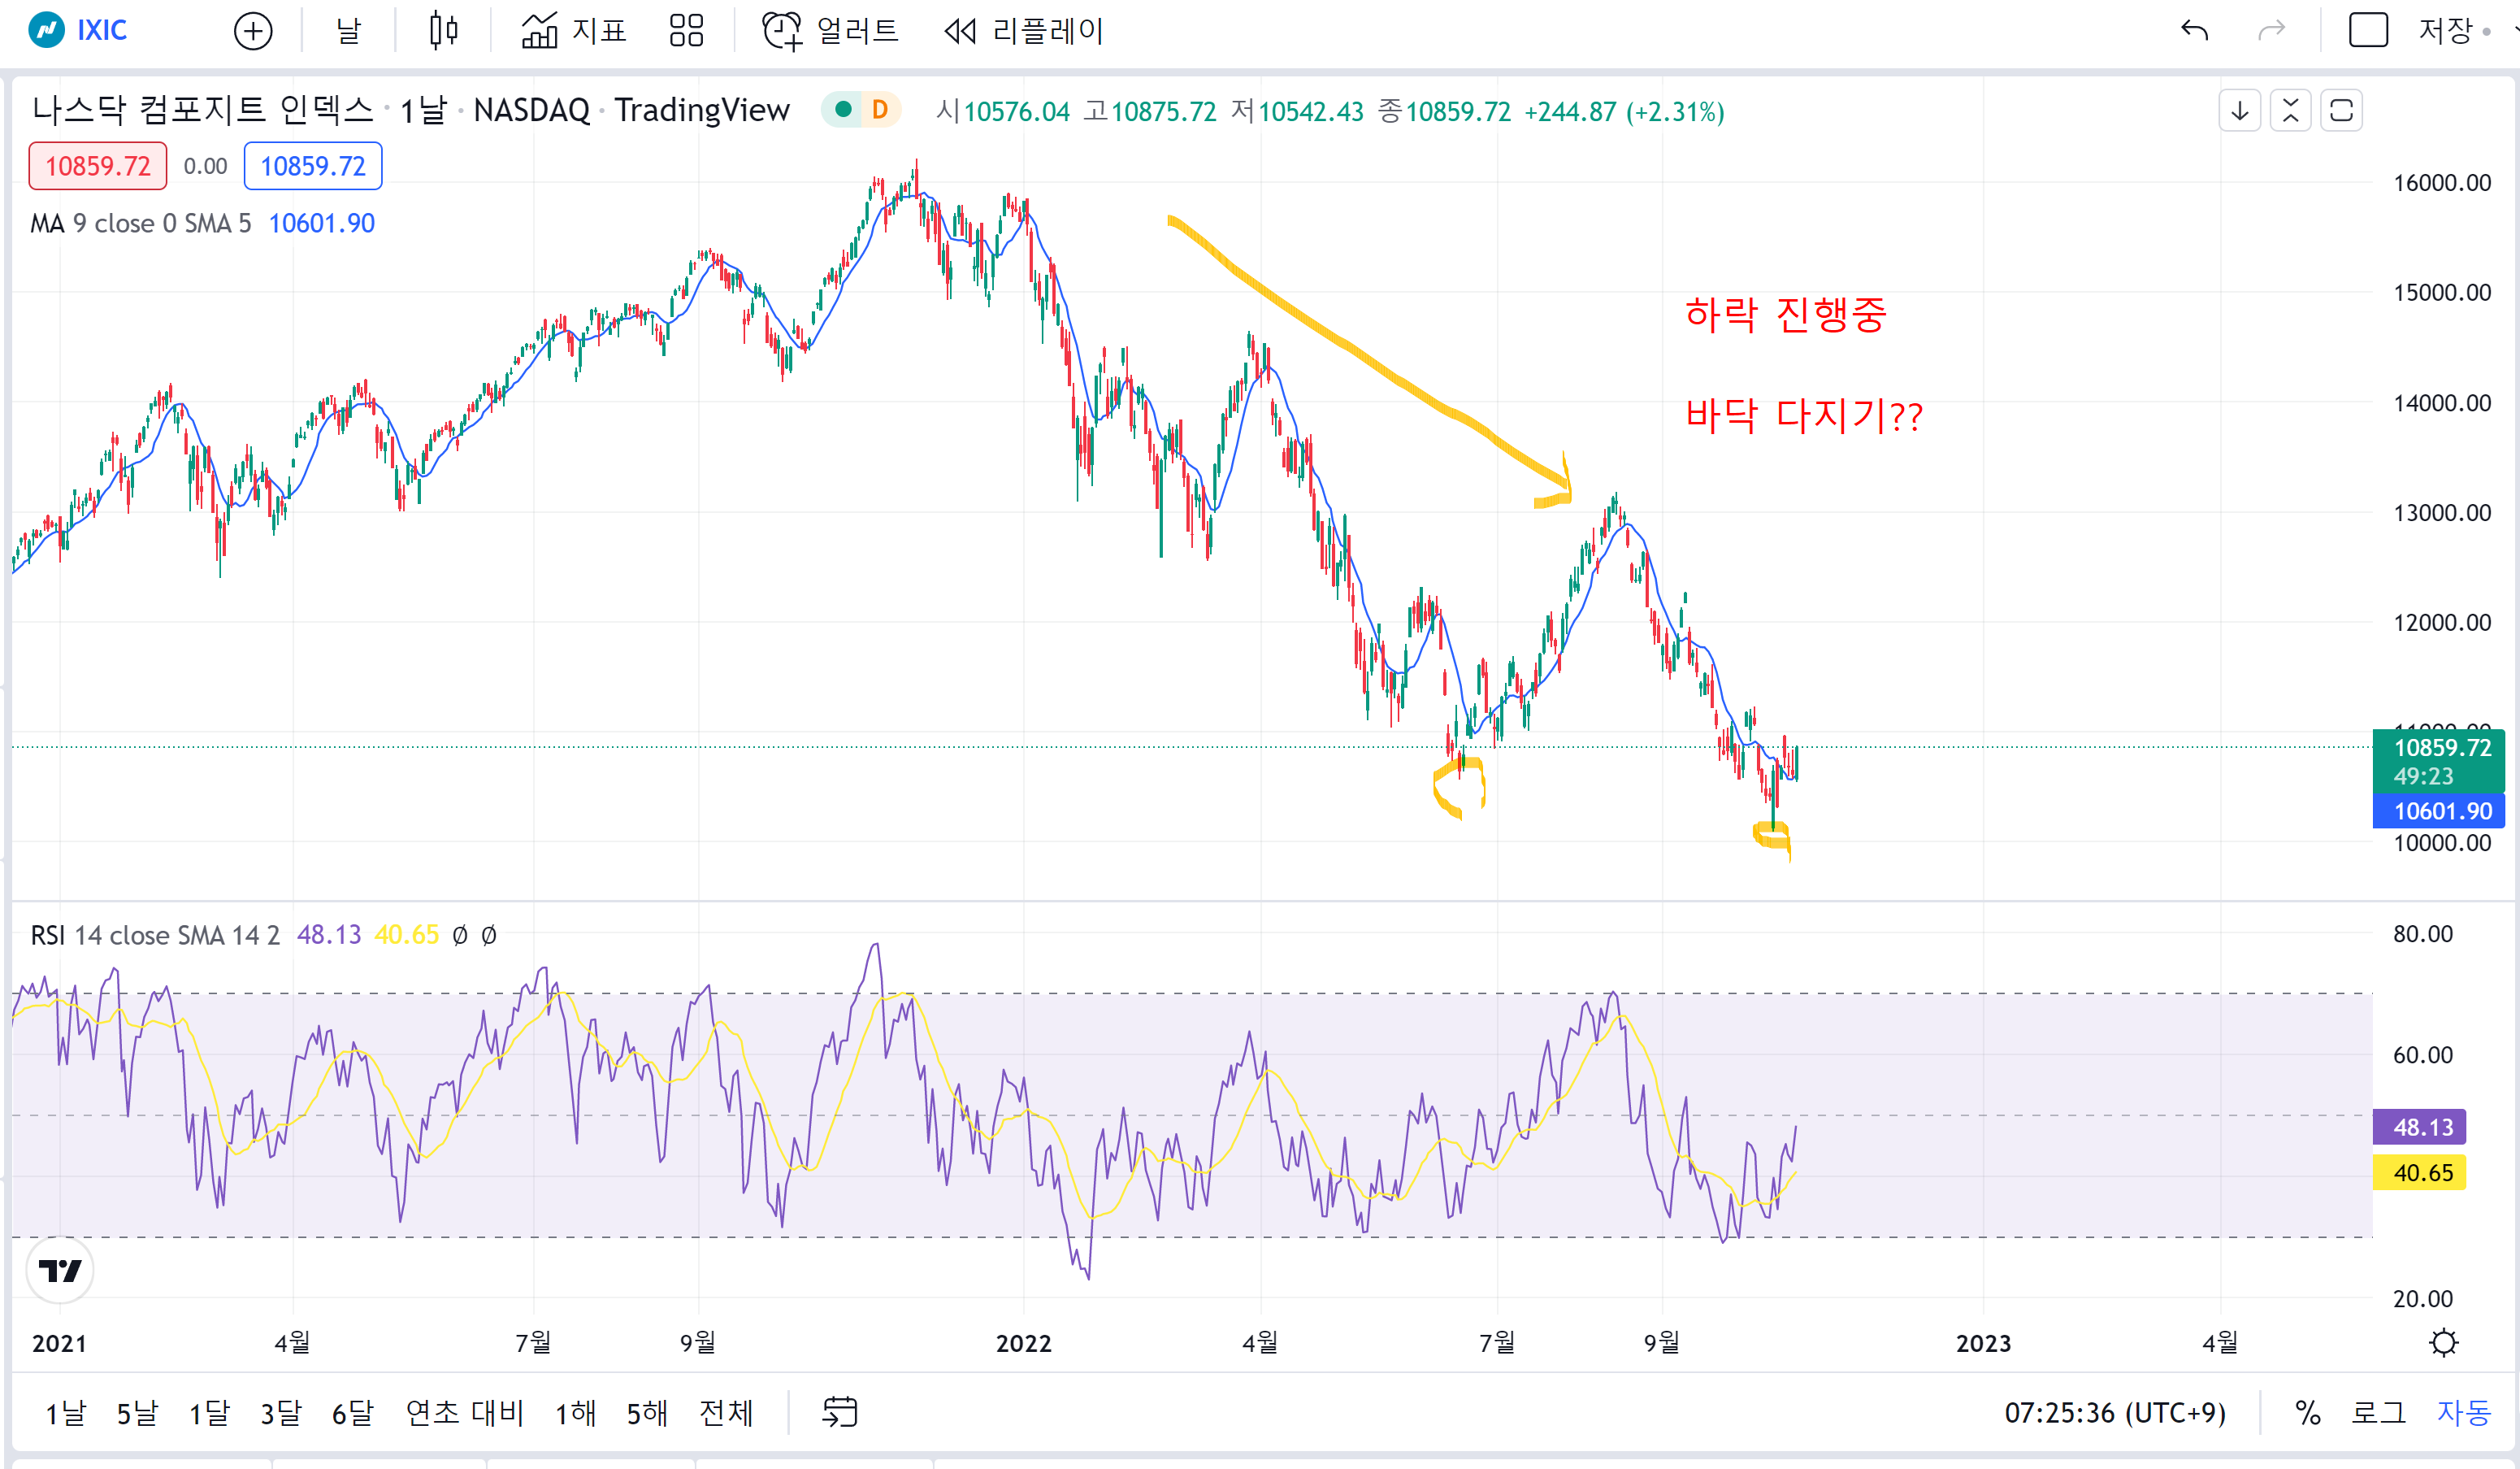The image size is (2520, 1469).
Task: Start bar replay with 리플레이
Action: coord(1023,31)
